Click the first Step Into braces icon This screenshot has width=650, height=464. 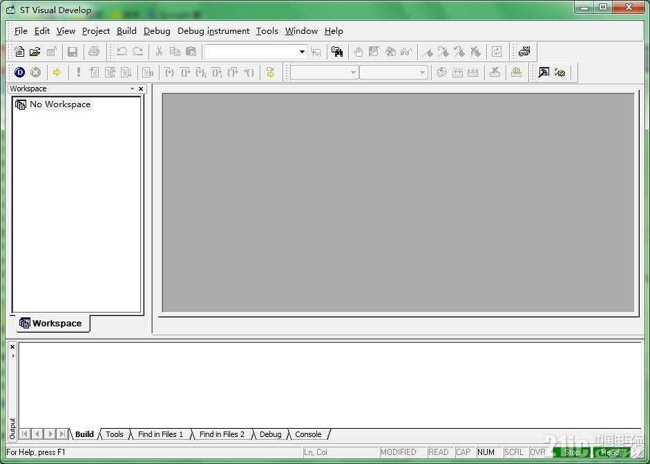click(x=169, y=72)
